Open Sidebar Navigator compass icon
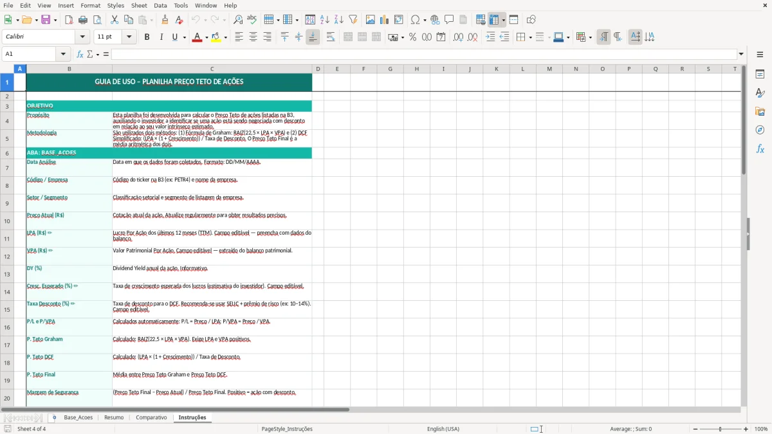 (x=760, y=130)
